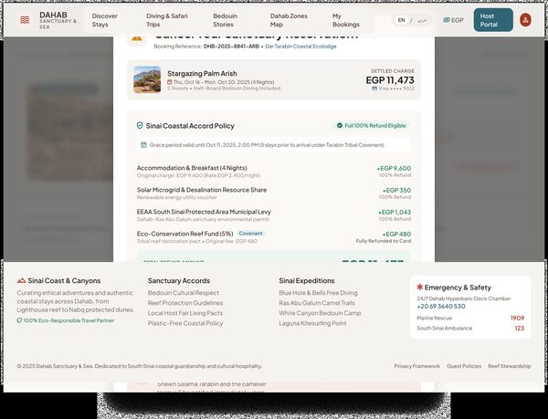Open Laguna Kitesurfing Point link

pos(312,323)
